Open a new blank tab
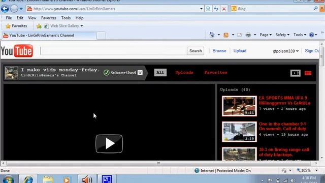 click(x=102, y=36)
